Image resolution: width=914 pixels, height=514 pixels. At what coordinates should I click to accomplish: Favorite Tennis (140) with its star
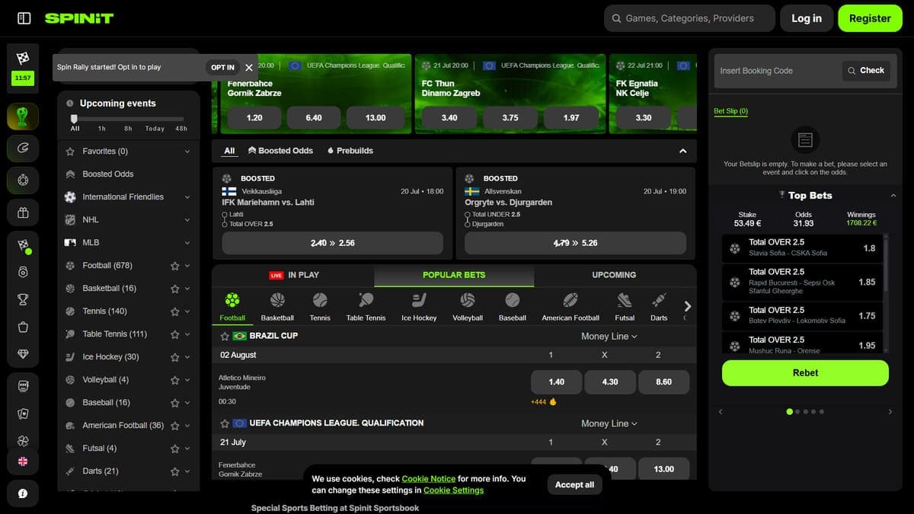point(175,311)
